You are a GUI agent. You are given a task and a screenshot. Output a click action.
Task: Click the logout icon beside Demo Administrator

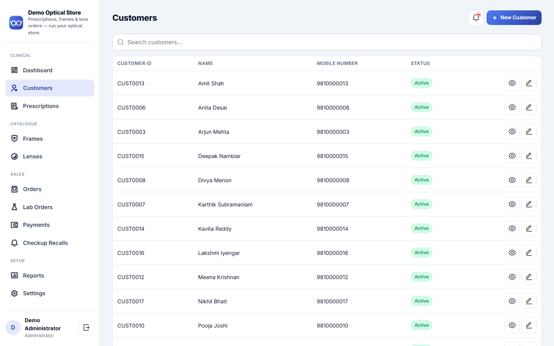point(87,328)
